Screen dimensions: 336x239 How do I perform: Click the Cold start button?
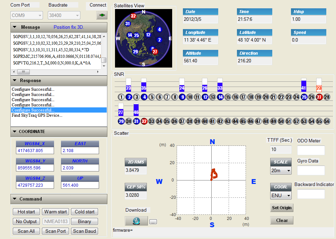(85, 212)
